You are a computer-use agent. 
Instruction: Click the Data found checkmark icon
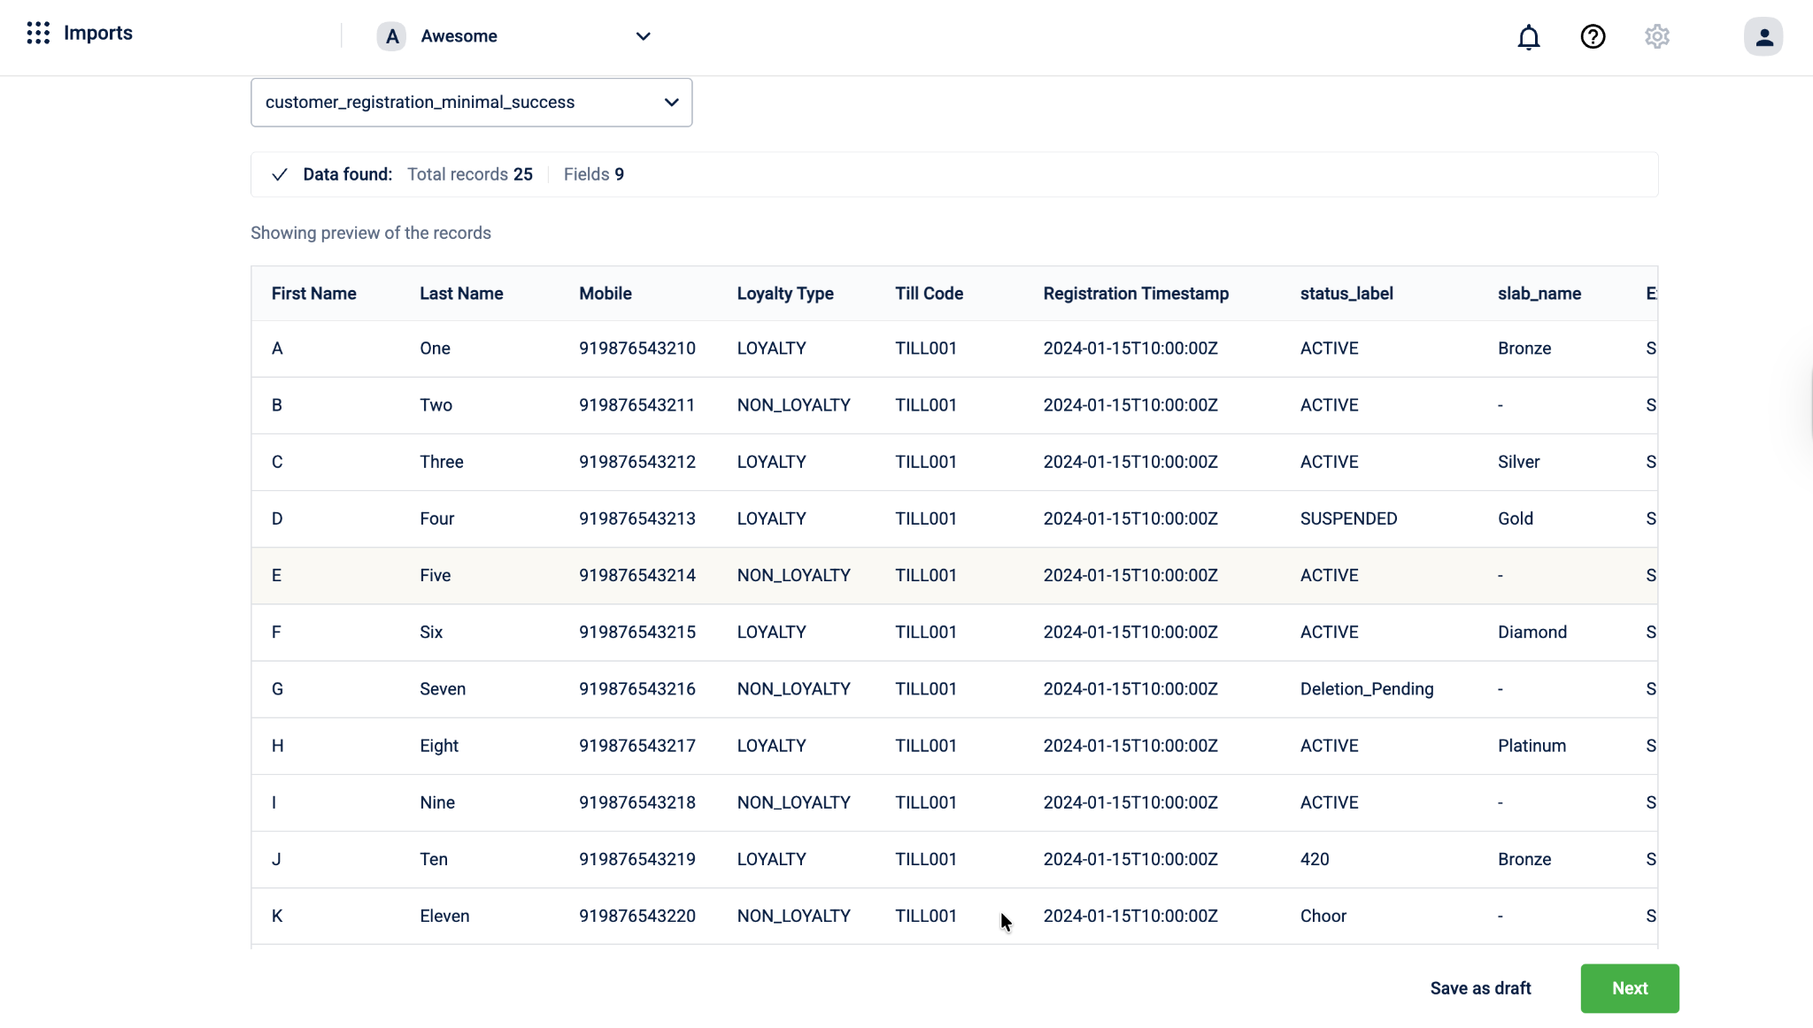point(280,174)
